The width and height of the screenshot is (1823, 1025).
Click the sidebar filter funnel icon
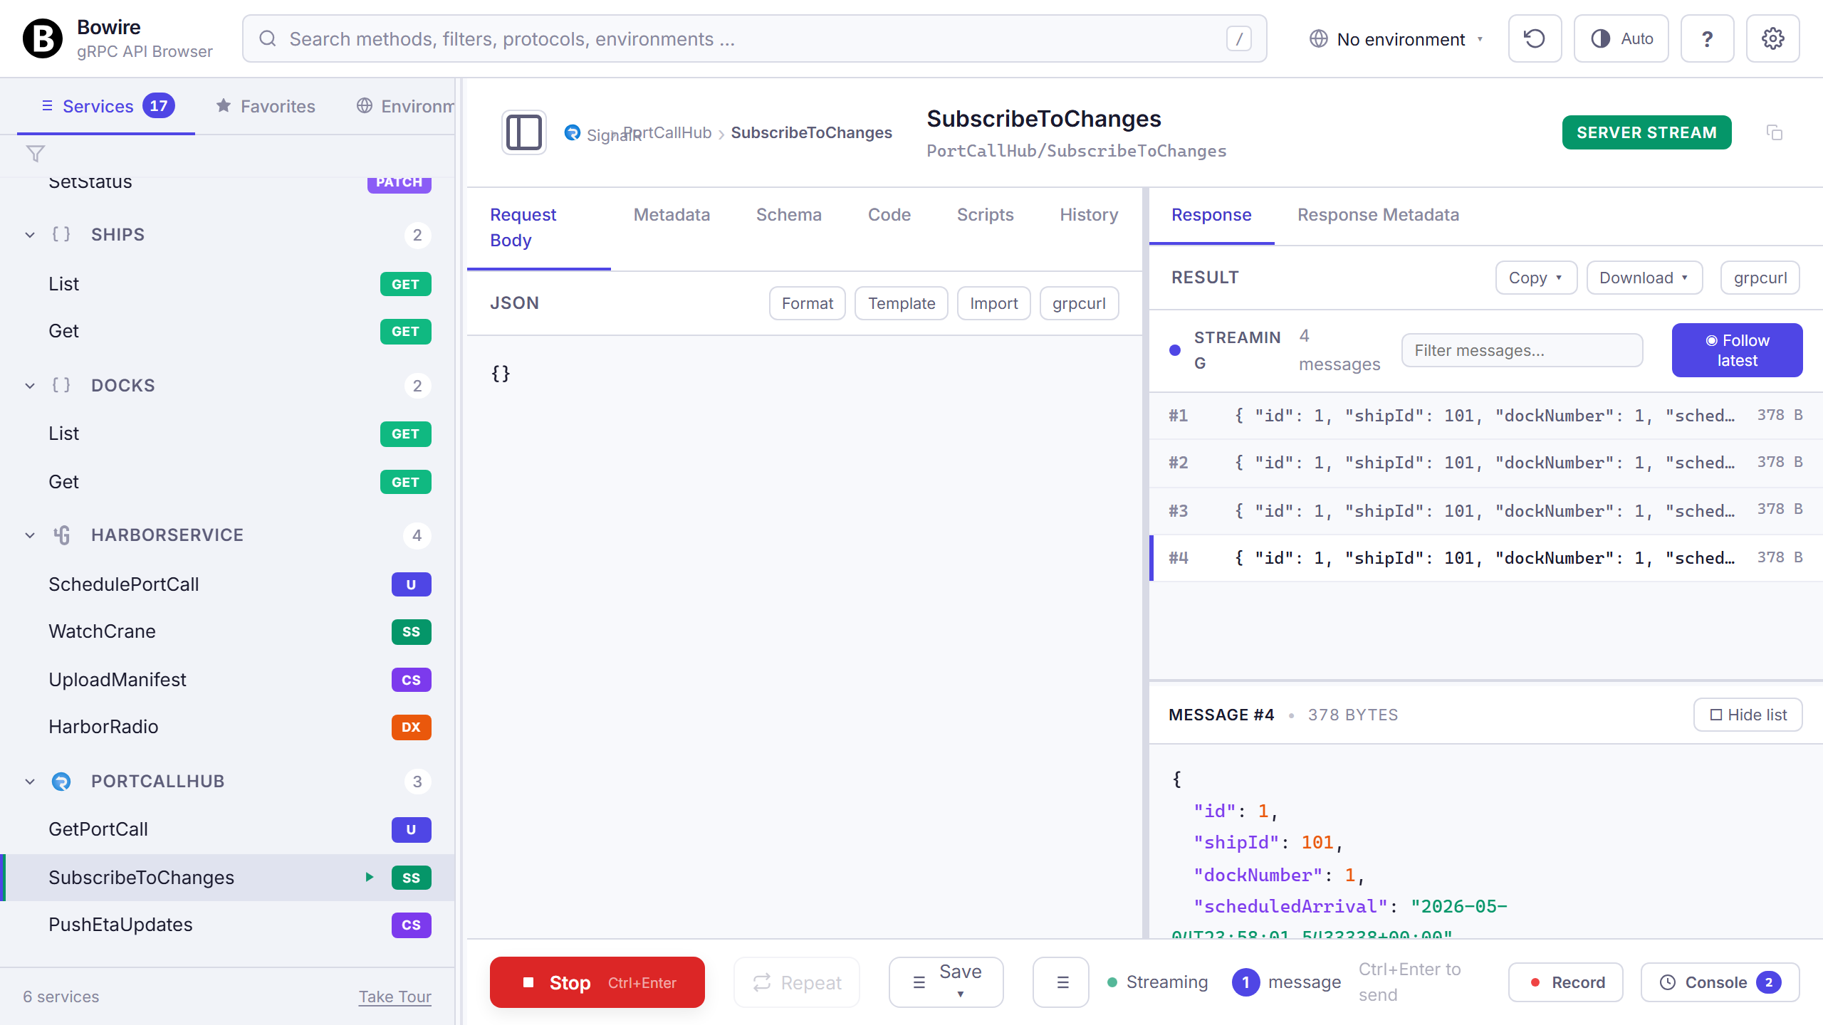(35, 154)
